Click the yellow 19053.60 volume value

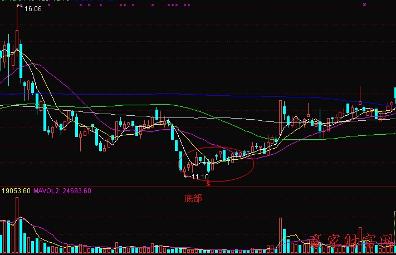tap(16, 190)
